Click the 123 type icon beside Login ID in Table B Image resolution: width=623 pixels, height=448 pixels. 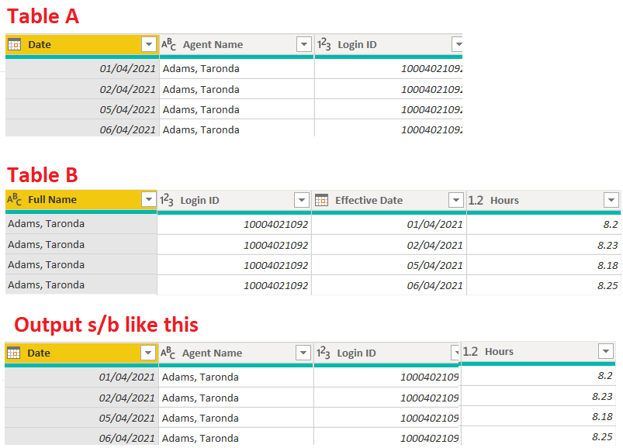pos(167,200)
